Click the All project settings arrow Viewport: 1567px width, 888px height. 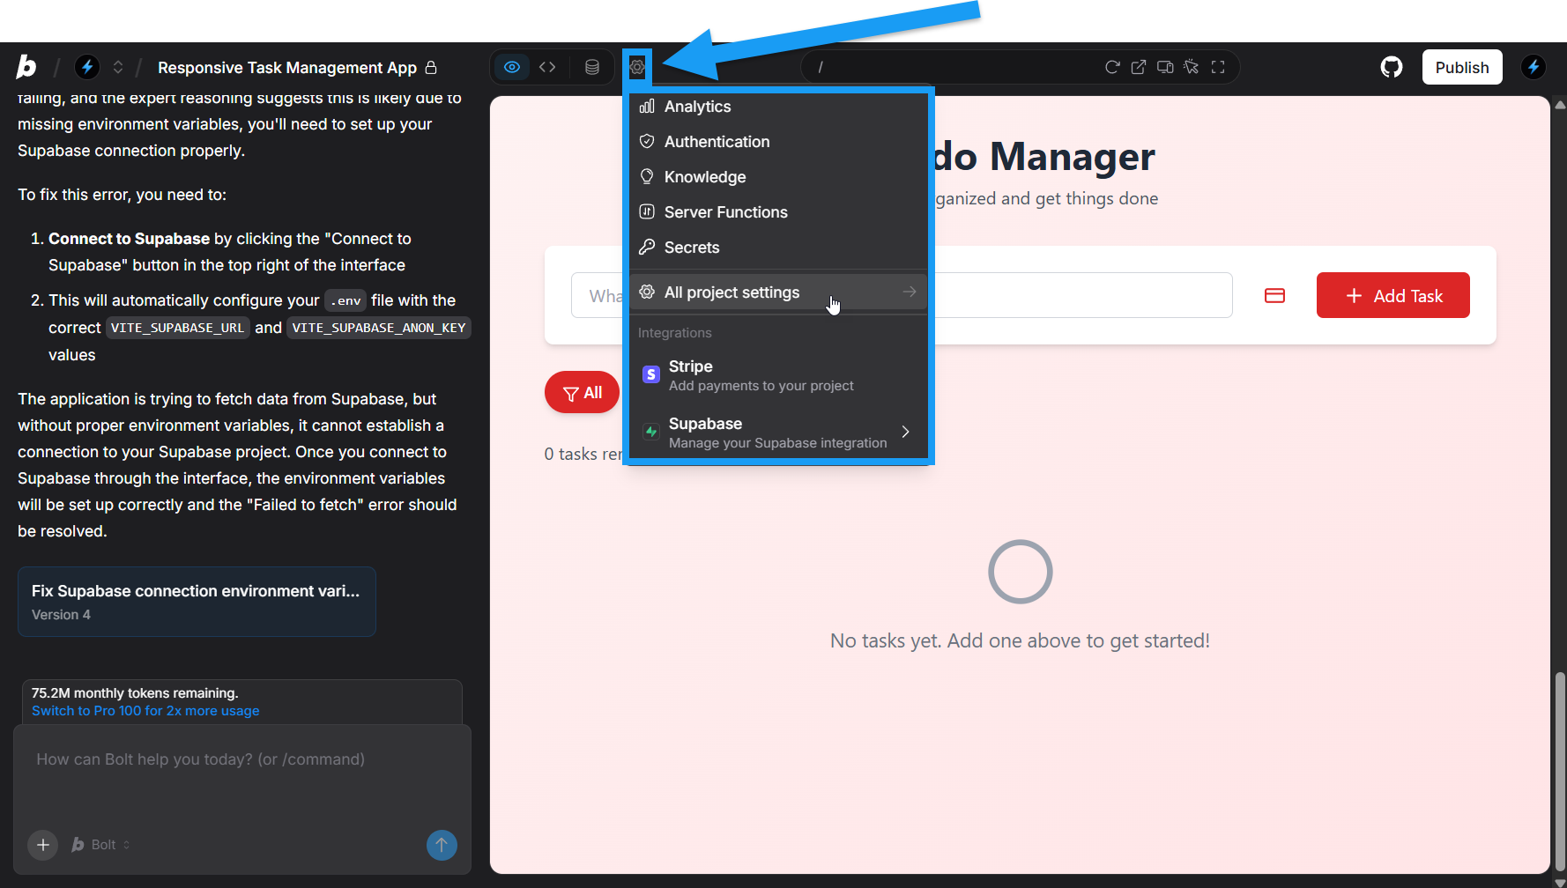point(910,292)
